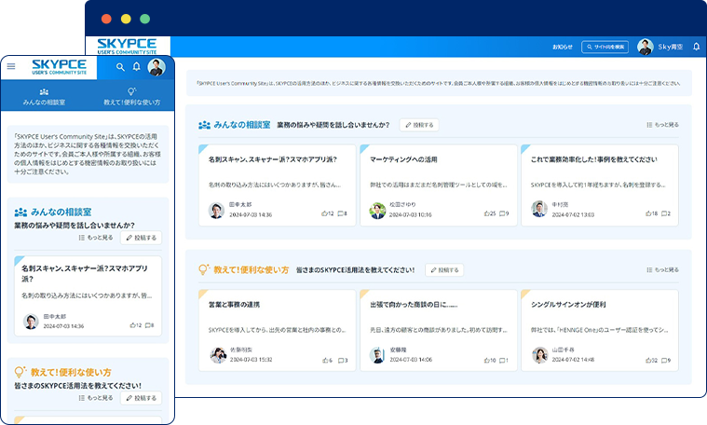Tap the search magnifier icon in mobile header
The image size is (707, 425).
click(x=120, y=67)
